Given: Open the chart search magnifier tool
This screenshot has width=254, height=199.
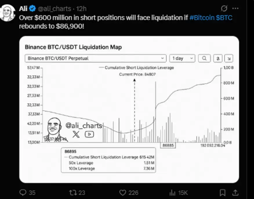Looking at the screenshot, I should (204, 58).
